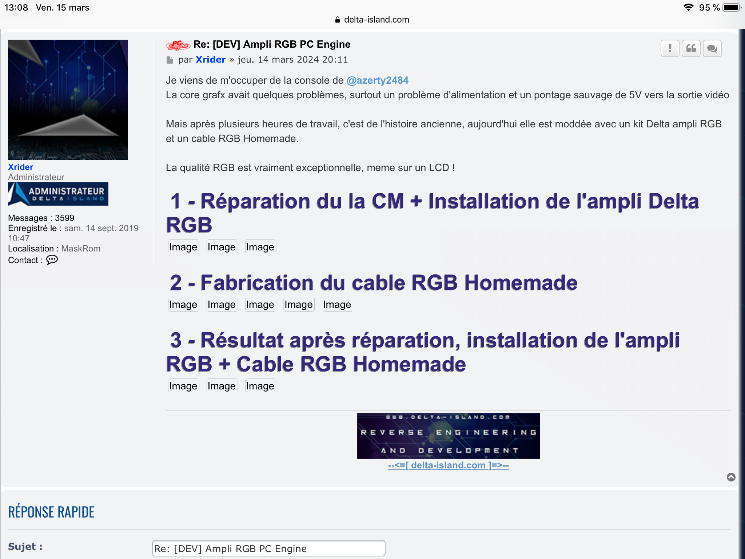The width and height of the screenshot is (745, 559).
Task: Tap the lock icon in address bar
Action: click(338, 20)
